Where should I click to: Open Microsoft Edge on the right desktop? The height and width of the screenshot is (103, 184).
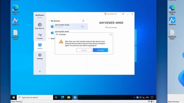pyautogui.click(x=172, y=9)
